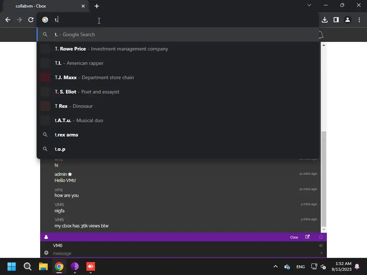
Task: Go back to the previous page
Action: 8,20
